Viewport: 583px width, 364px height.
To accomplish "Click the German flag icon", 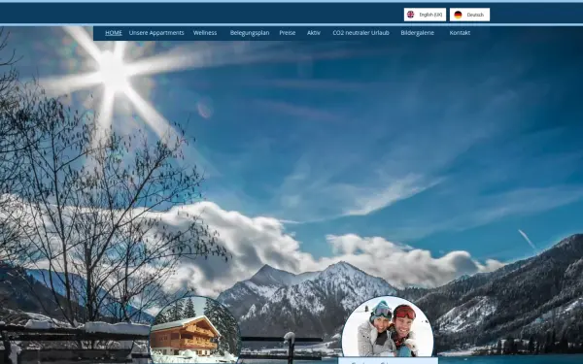I will [458, 15].
